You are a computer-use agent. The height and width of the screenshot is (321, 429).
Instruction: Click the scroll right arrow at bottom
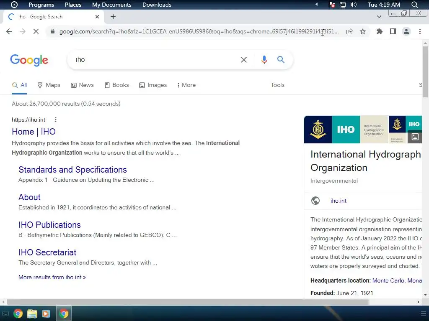tap(419, 302)
